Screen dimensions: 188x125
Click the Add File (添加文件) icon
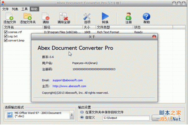(x=10, y=16)
